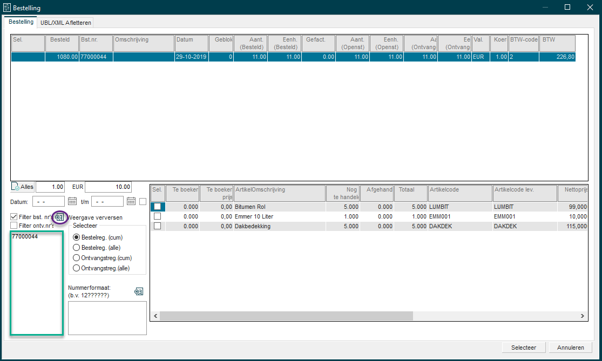Click the Selecteer button

(524, 348)
